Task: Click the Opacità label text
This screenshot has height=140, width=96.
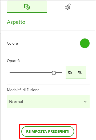Action: [x=13, y=61]
